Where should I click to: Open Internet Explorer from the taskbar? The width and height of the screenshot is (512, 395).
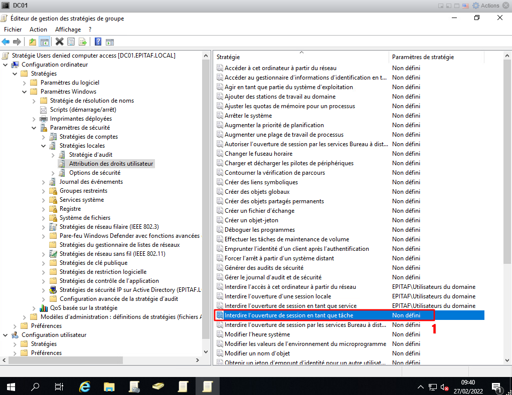pyautogui.click(x=85, y=386)
